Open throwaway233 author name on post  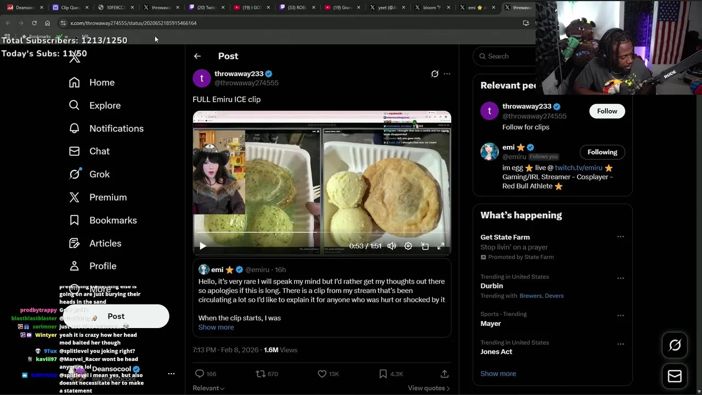[x=239, y=74]
